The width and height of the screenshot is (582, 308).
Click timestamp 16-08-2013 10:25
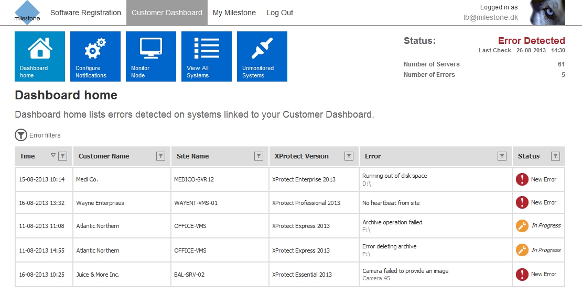pos(41,275)
